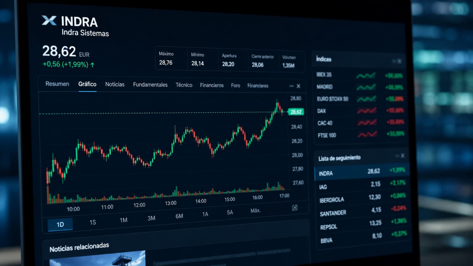The height and width of the screenshot is (266, 473).
Task: Click the green 28,62 price label on axis
Action: pyautogui.click(x=296, y=112)
